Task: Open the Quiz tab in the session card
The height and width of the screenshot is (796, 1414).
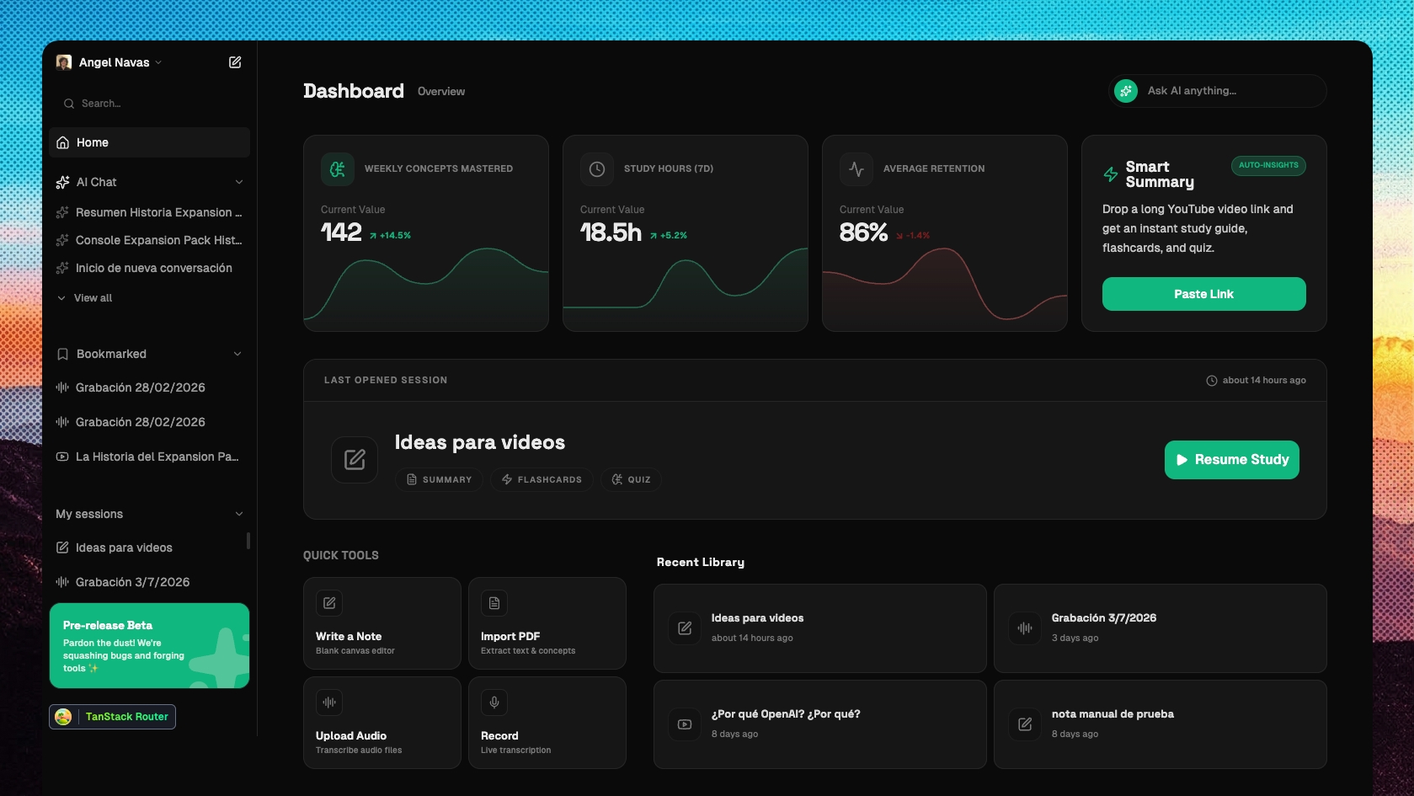Action: (x=631, y=478)
